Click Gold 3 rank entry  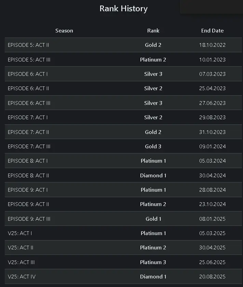(x=153, y=147)
